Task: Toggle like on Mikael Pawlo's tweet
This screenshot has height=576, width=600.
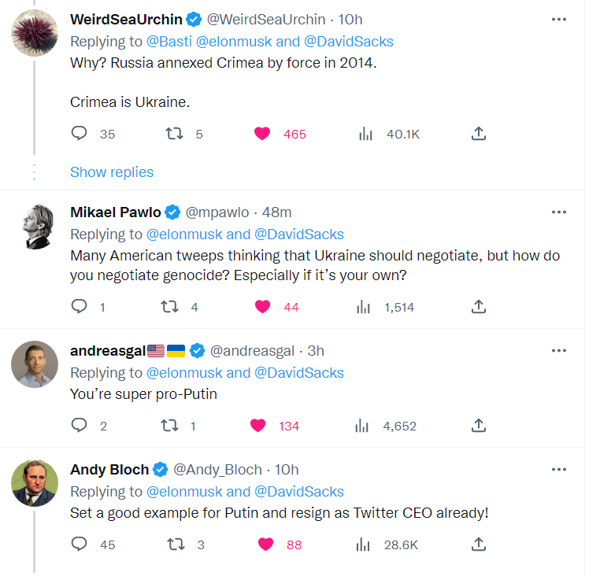Action: (262, 307)
